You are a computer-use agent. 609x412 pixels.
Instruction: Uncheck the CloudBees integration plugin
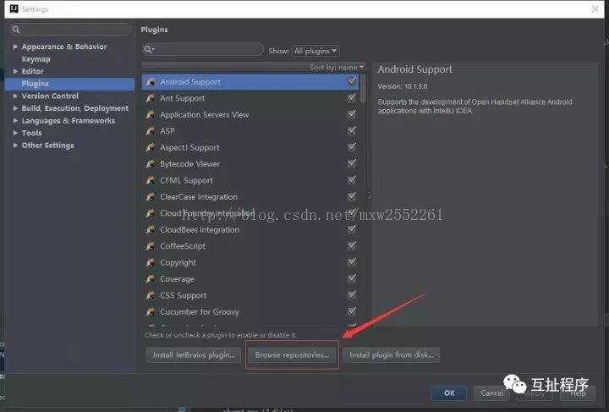(352, 229)
